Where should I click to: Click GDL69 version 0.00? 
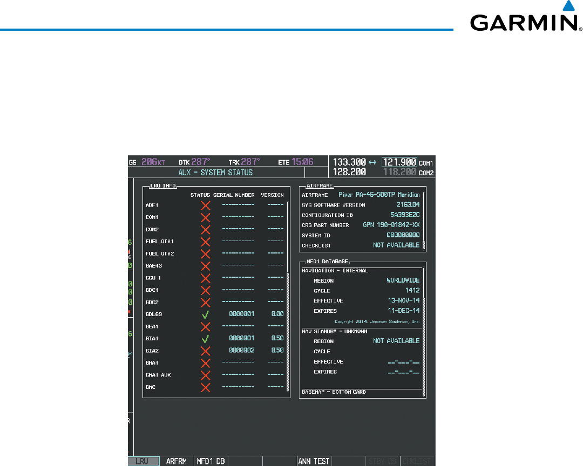coord(277,314)
